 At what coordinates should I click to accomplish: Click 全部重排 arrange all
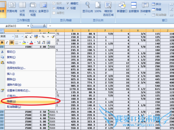[134, 8]
